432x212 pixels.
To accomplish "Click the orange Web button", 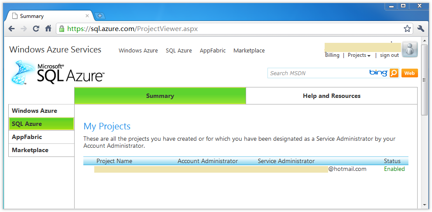I will click(409, 73).
